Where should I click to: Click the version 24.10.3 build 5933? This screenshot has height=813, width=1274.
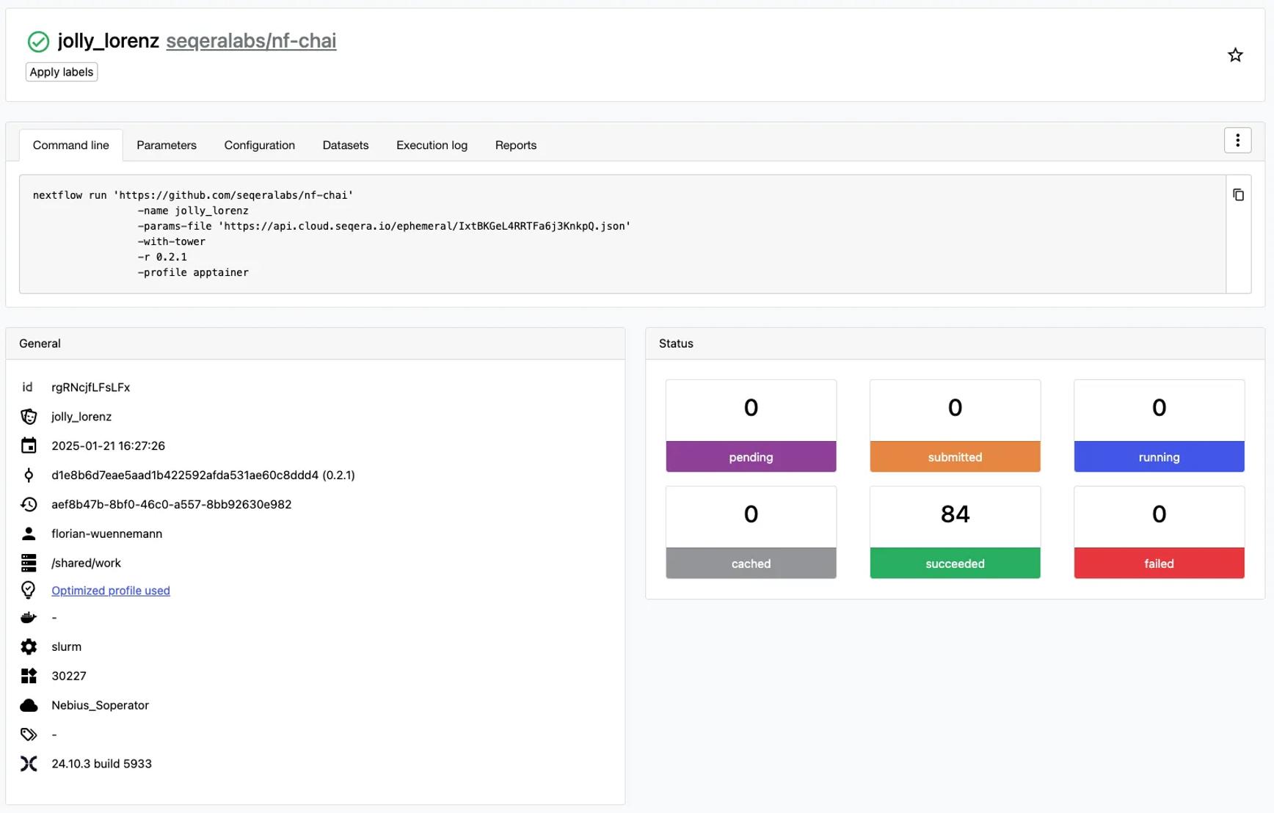click(x=102, y=765)
